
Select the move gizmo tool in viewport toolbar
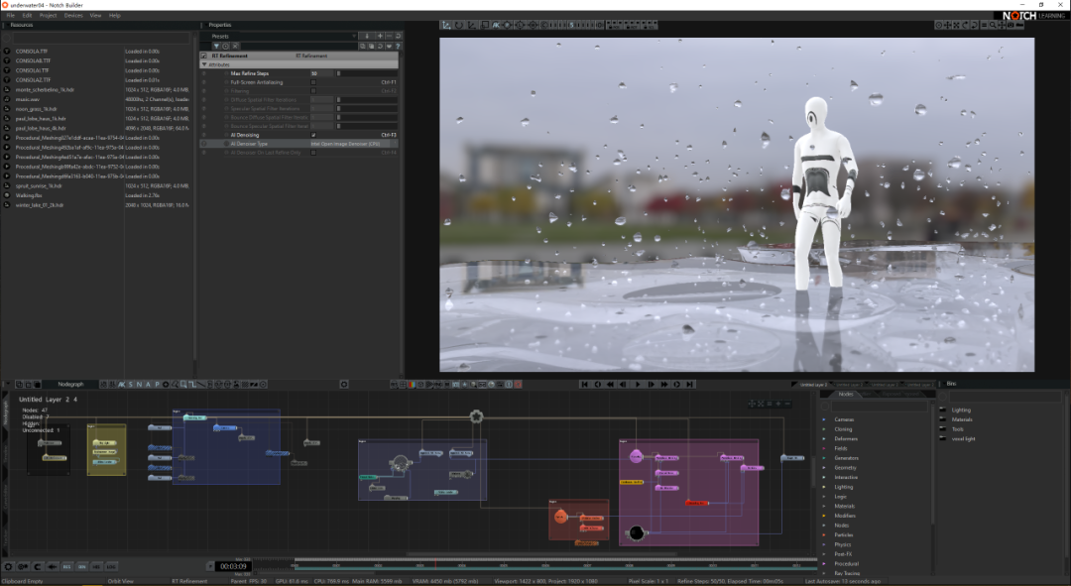pos(446,25)
